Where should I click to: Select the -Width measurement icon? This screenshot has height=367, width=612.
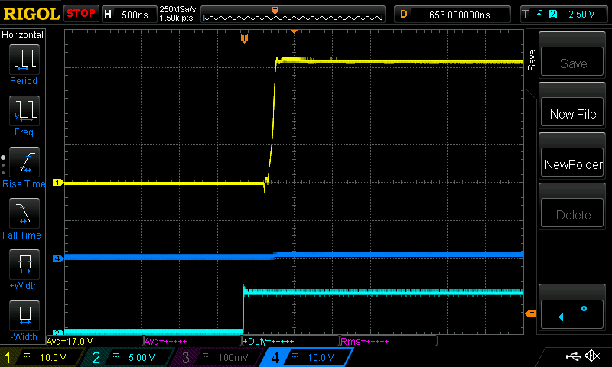(x=24, y=315)
